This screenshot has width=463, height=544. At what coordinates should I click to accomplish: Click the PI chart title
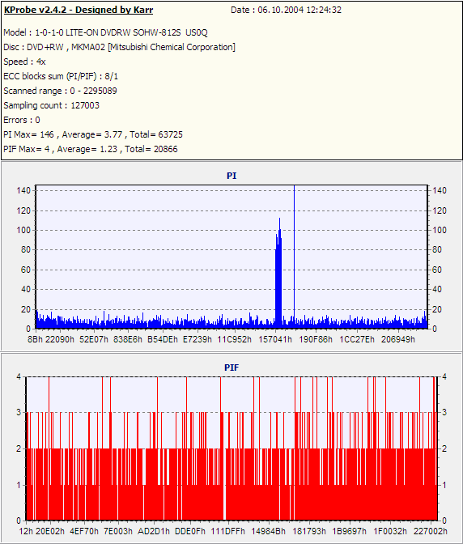231,176
